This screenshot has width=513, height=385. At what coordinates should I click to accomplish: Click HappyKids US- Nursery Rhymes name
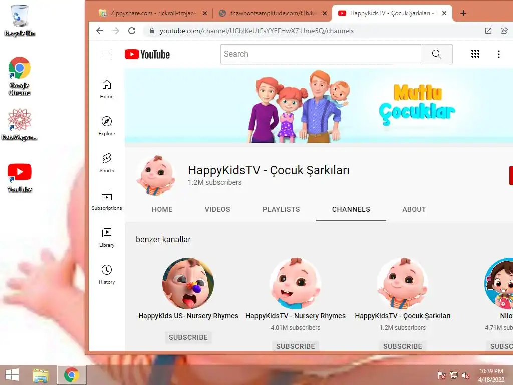(x=188, y=316)
